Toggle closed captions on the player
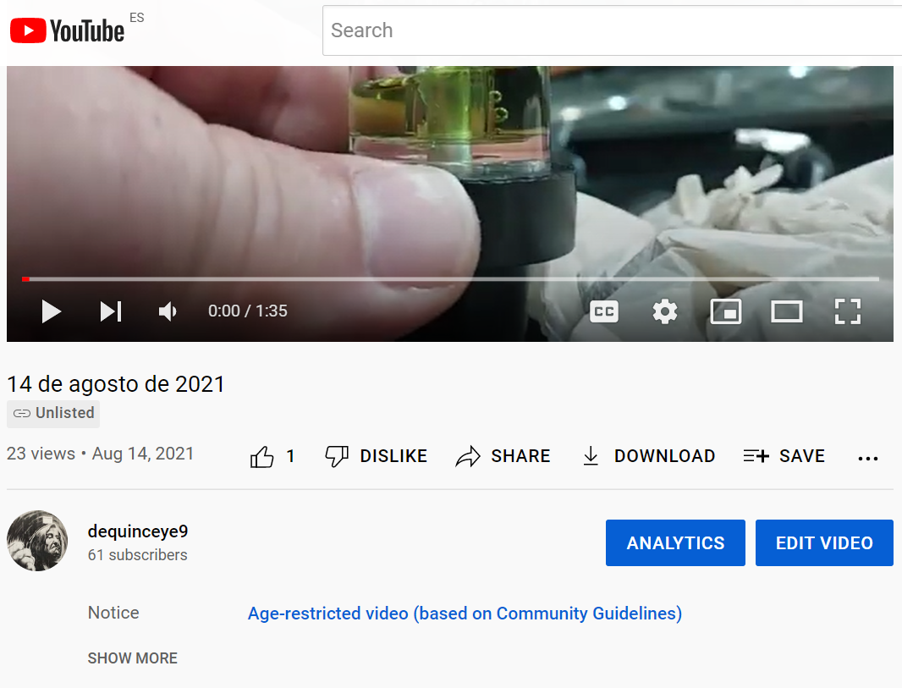 [x=604, y=311]
